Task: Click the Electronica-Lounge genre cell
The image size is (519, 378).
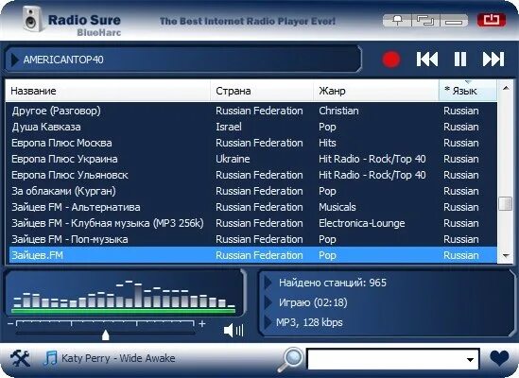Action: [x=362, y=223]
